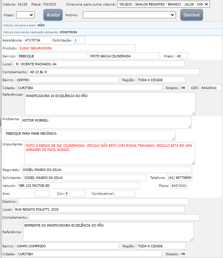Click the MOTO BAIXA CILINDRADA field

[x=125, y=56]
